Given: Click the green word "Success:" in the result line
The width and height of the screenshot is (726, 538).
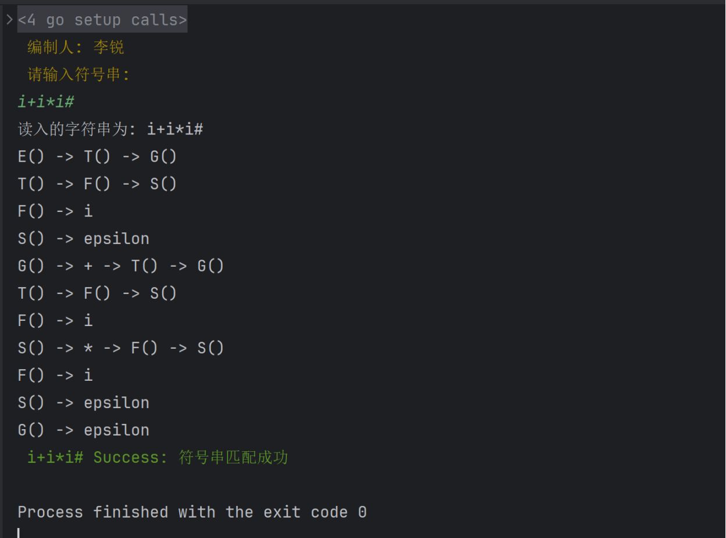Looking at the screenshot, I should coord(130,458).
